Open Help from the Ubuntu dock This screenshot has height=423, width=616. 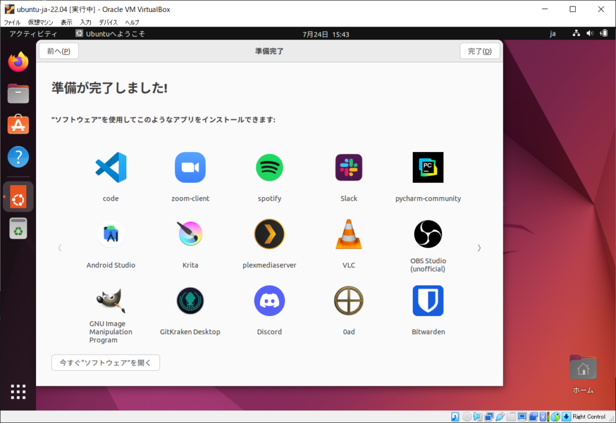[19, 157]
